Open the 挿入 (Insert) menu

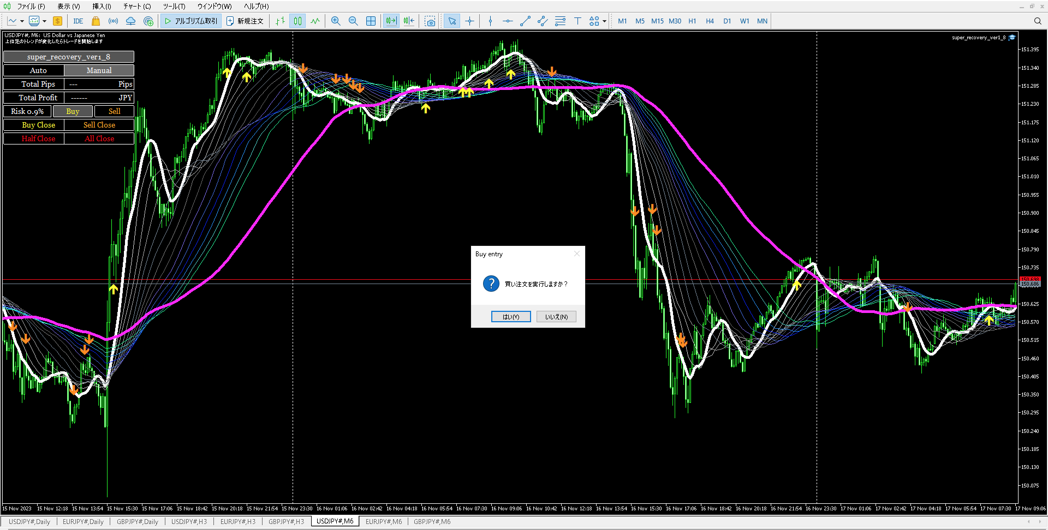pos(102,7)
